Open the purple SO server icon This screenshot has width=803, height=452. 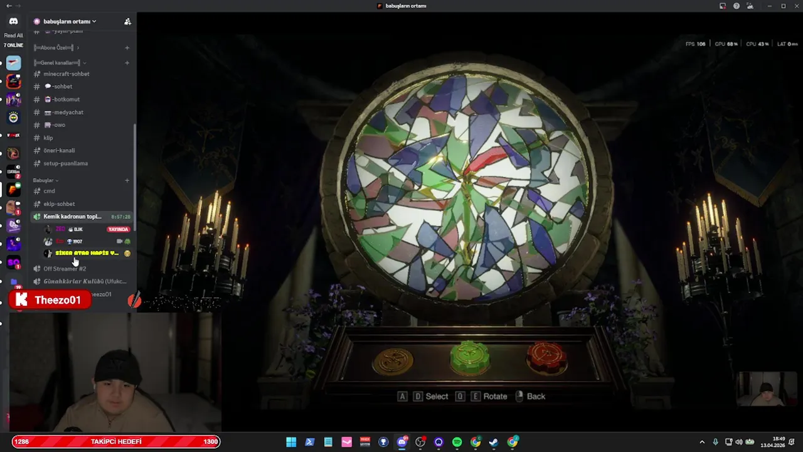[x=13, y=262]
